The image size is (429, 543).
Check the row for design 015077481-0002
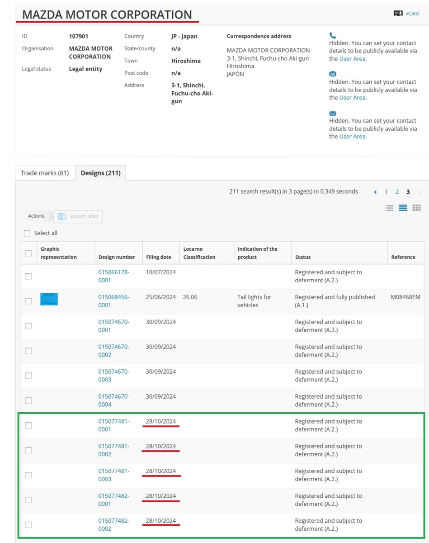[x=28, y=450]
